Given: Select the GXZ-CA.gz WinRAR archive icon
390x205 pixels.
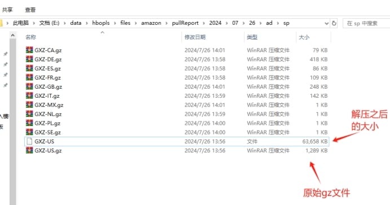Looking at the screenshot, I should tap(29, 50).
